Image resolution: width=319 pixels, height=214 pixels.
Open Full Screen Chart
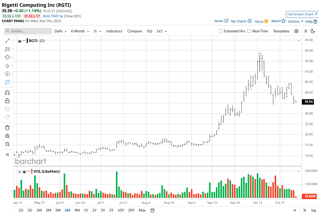point(302,14)
